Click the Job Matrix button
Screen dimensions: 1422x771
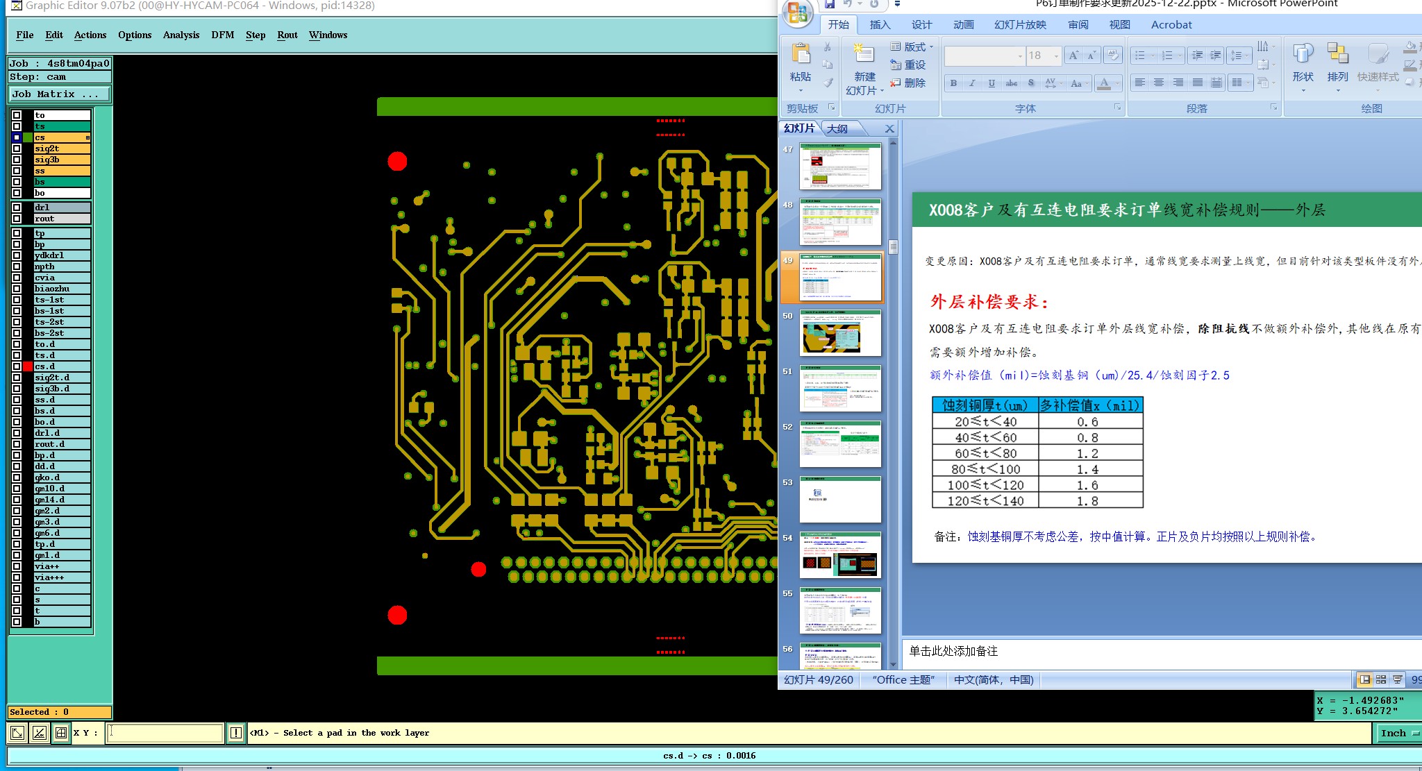point(58,94)
